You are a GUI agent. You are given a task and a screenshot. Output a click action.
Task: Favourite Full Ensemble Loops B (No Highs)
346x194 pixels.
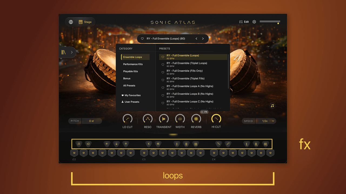163,95
